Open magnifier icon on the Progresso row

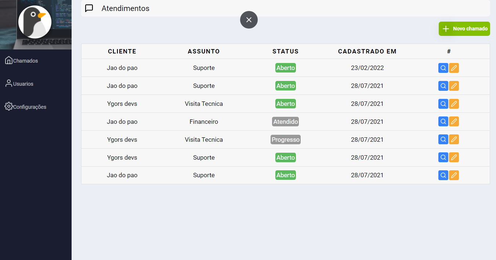[443, 140]
